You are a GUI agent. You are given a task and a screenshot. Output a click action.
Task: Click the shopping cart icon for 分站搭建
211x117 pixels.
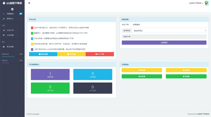click(4, 35)
